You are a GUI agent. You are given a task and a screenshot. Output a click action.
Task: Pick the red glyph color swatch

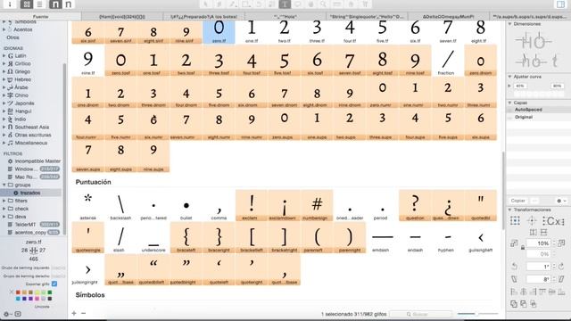[x=18, y=292]
